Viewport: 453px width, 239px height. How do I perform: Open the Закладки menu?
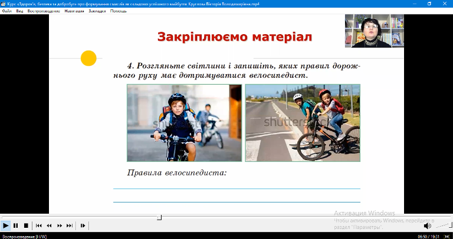[97, 11]
